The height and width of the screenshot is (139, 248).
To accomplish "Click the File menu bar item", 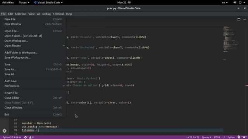I will click(3, 14).
